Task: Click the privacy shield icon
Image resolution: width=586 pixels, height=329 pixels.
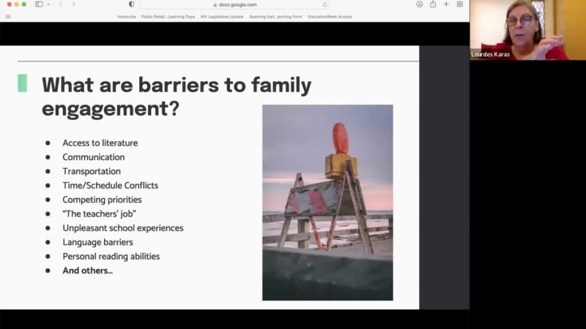Action: [132, 4]
